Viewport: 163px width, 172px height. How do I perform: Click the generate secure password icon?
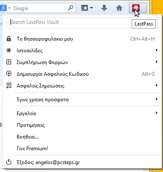(9, 74)
